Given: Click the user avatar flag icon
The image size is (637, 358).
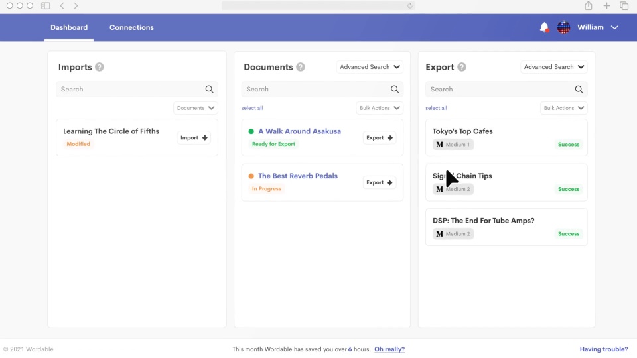Looking at the screenshot, I should [x=563, y=27].
